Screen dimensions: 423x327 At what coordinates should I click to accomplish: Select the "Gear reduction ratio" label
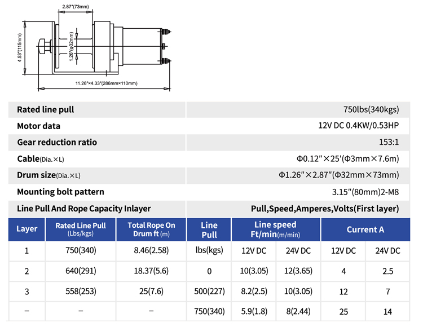click(57, 142)
